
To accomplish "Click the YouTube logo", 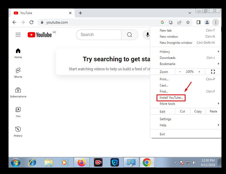I will click(40, 35).
